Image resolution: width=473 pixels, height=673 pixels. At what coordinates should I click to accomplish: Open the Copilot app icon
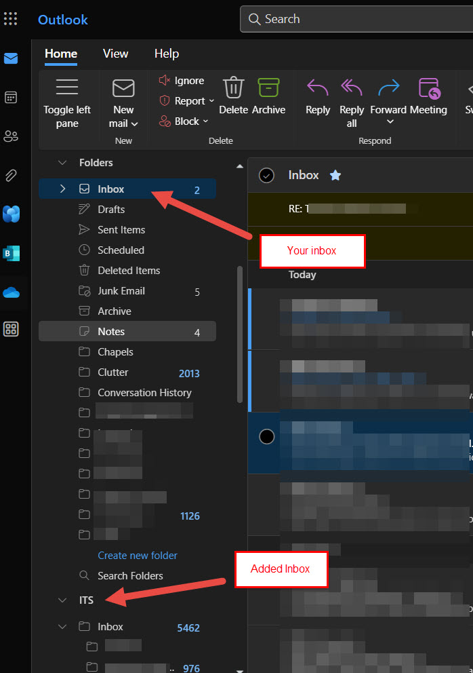tap(11, 214)
